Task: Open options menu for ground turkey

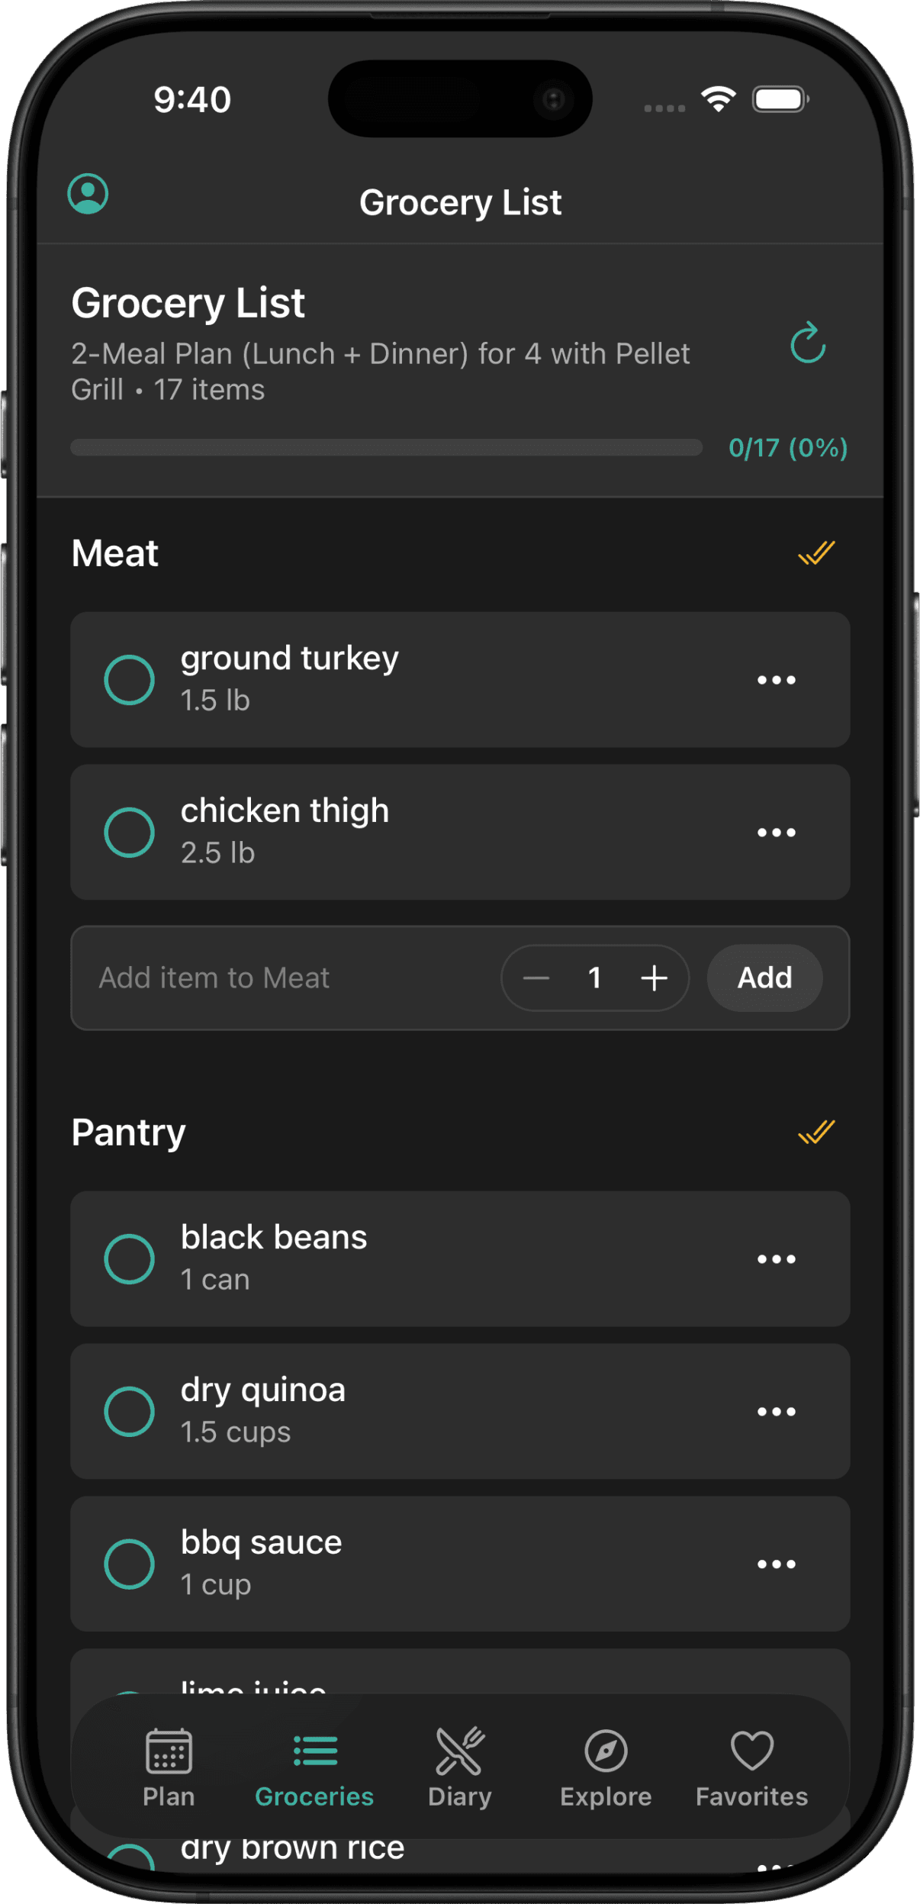Action: click(777, 679)
